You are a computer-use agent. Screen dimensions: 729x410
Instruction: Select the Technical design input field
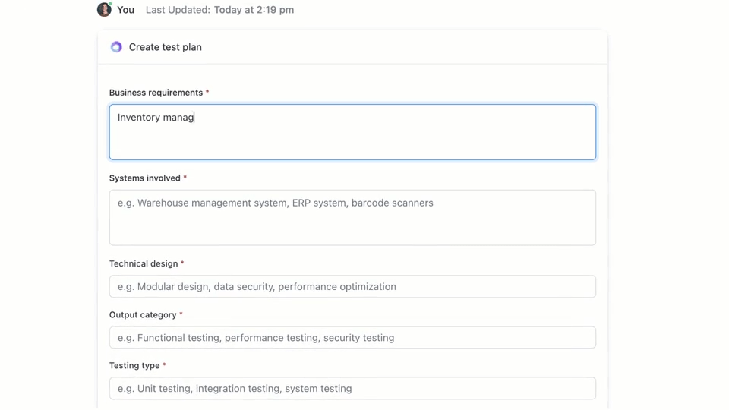[x=352, y=287]
